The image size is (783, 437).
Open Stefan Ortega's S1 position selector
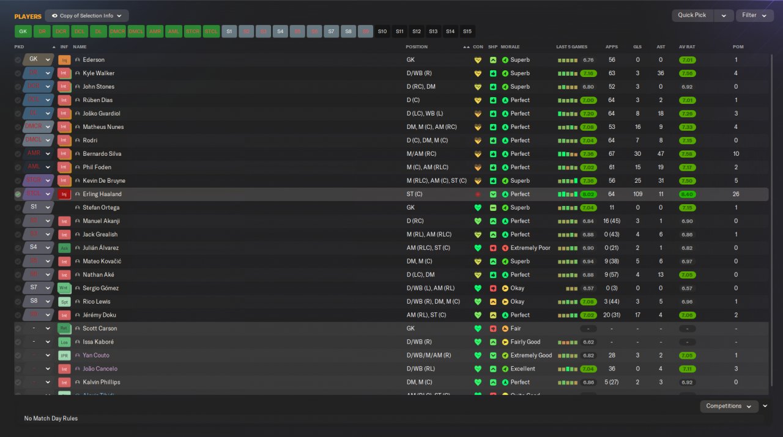[38, 208]
